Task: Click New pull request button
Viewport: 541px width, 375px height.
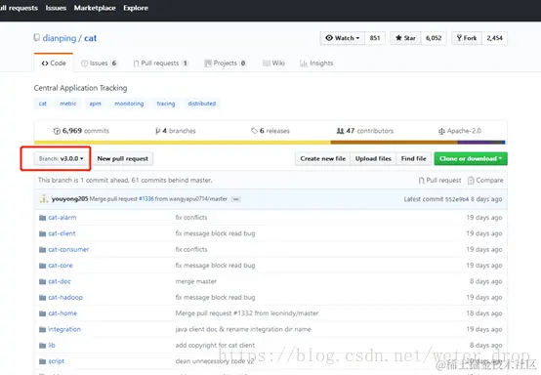Action: (122, 159)
